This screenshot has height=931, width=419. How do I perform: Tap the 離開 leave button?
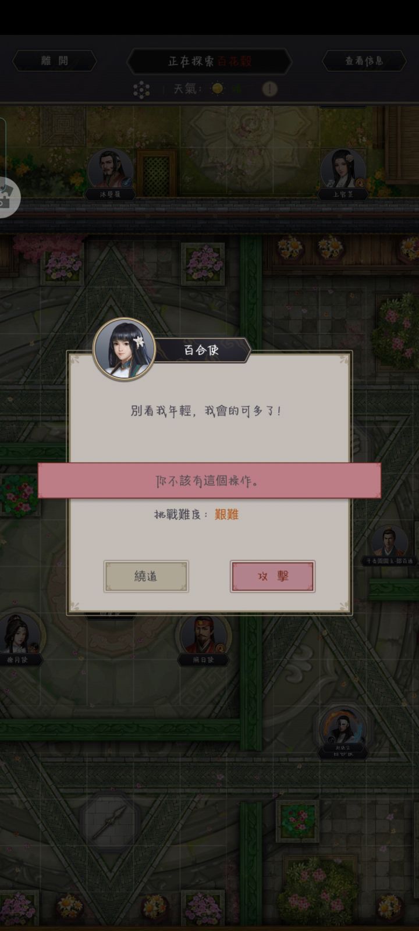point(55,61)
